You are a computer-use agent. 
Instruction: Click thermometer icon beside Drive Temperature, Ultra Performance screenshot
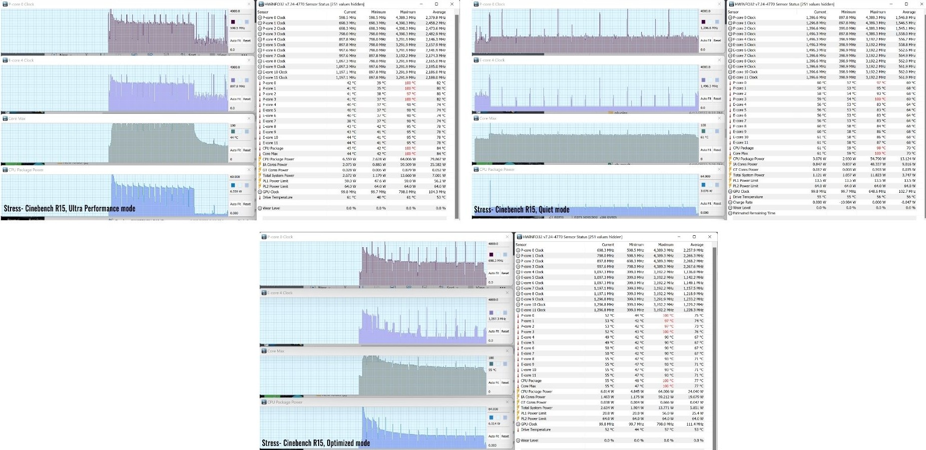pyautogui.click(x=260, y=197)
